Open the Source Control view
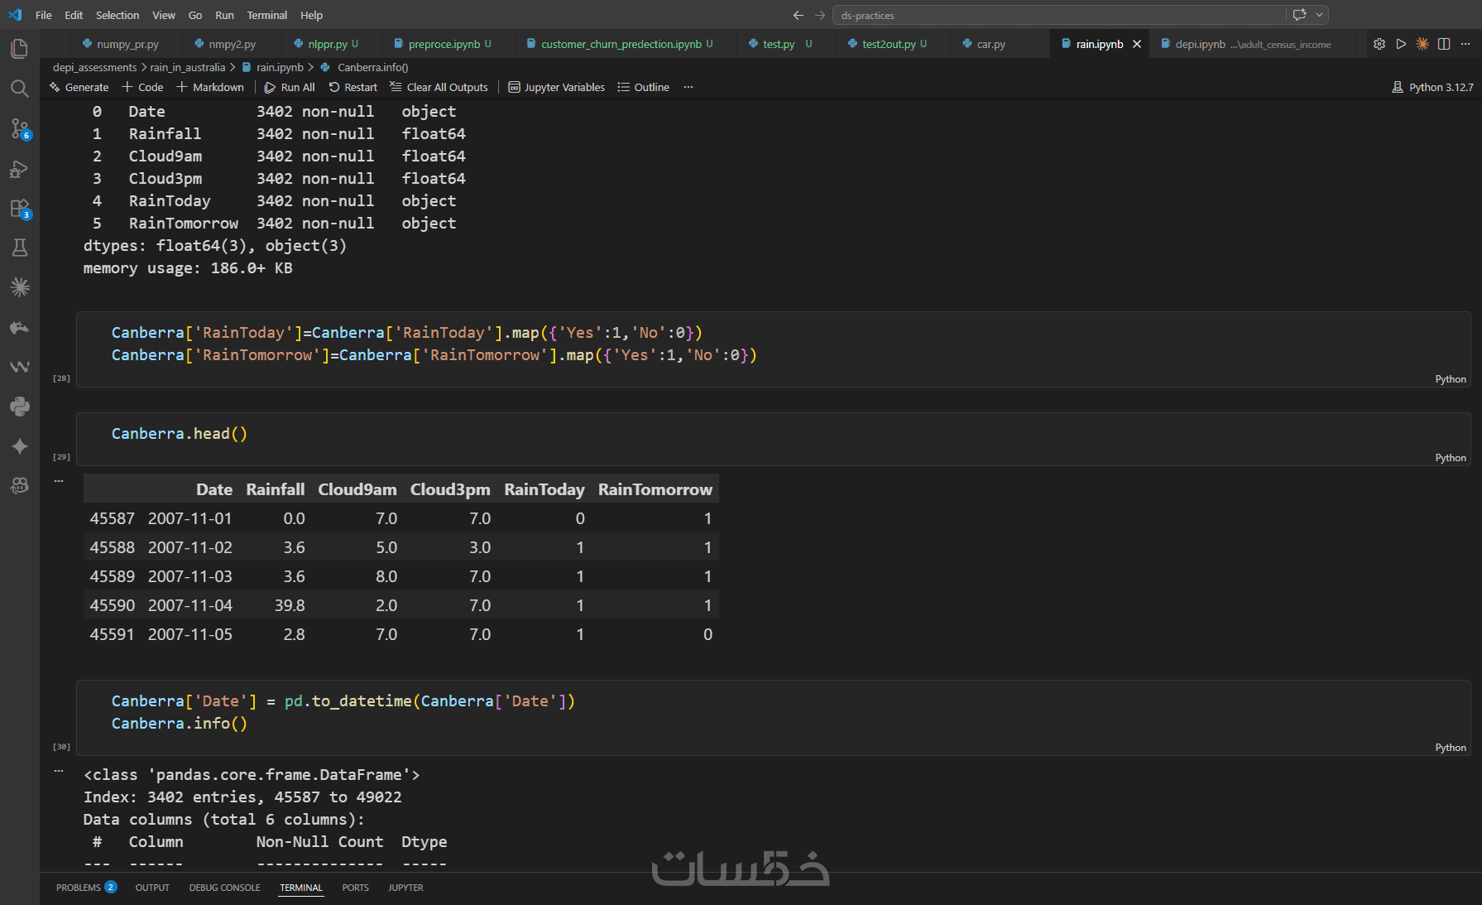 tap(19, 128)
